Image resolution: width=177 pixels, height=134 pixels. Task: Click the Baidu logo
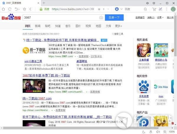(x=11, y=17)
